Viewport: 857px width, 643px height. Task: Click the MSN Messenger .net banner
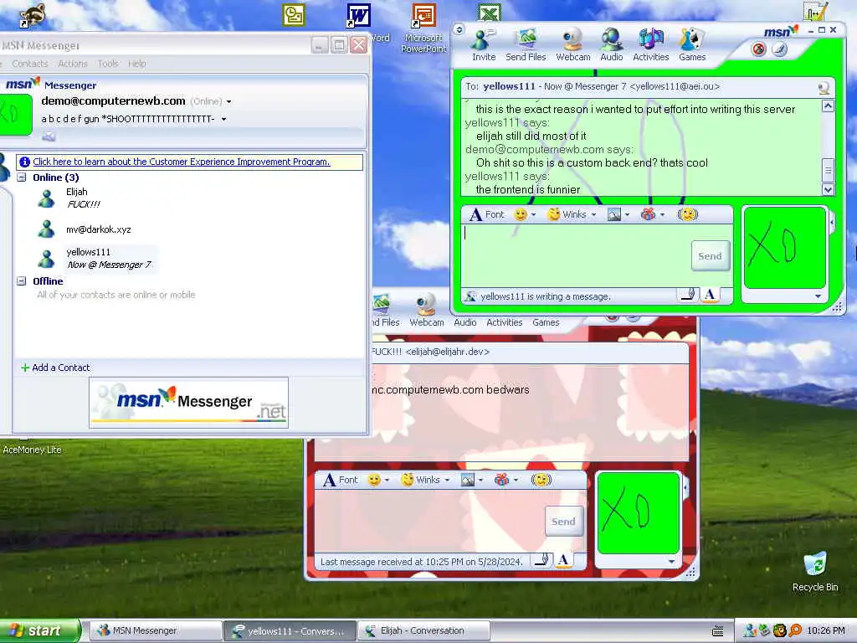(x=188, y=403)
